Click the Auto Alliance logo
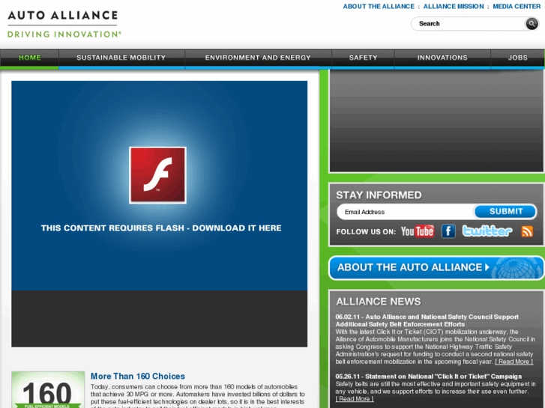 point(64,24)
